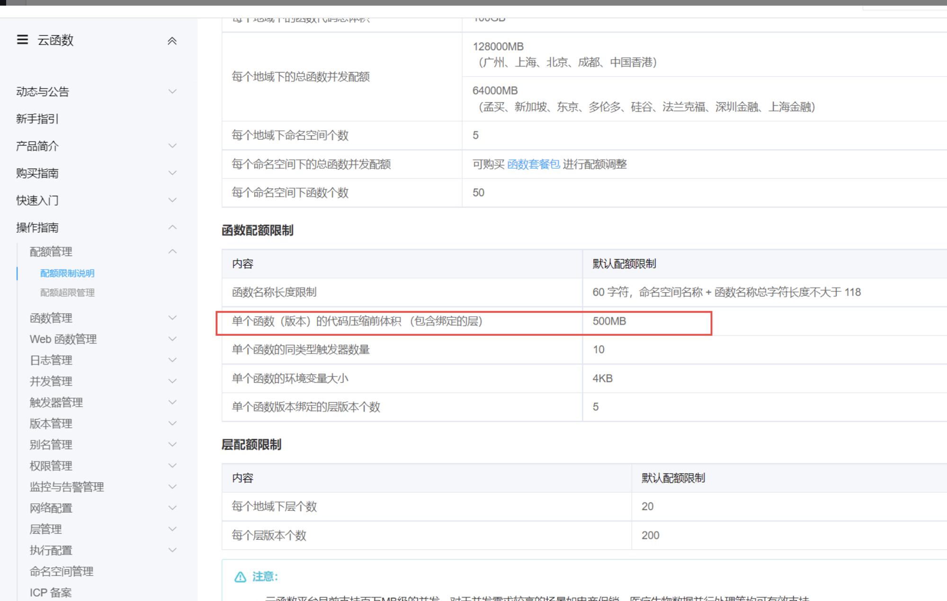Screen dimensions: 947x601
Task: Expand the 版本管理 chevron
Action: point(172,423)
